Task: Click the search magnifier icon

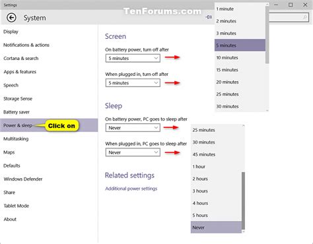Action: (x=305, y=17)
